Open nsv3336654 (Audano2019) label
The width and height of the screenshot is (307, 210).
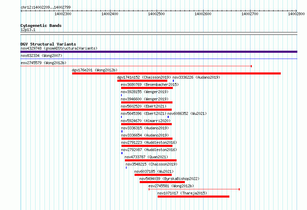145,135
